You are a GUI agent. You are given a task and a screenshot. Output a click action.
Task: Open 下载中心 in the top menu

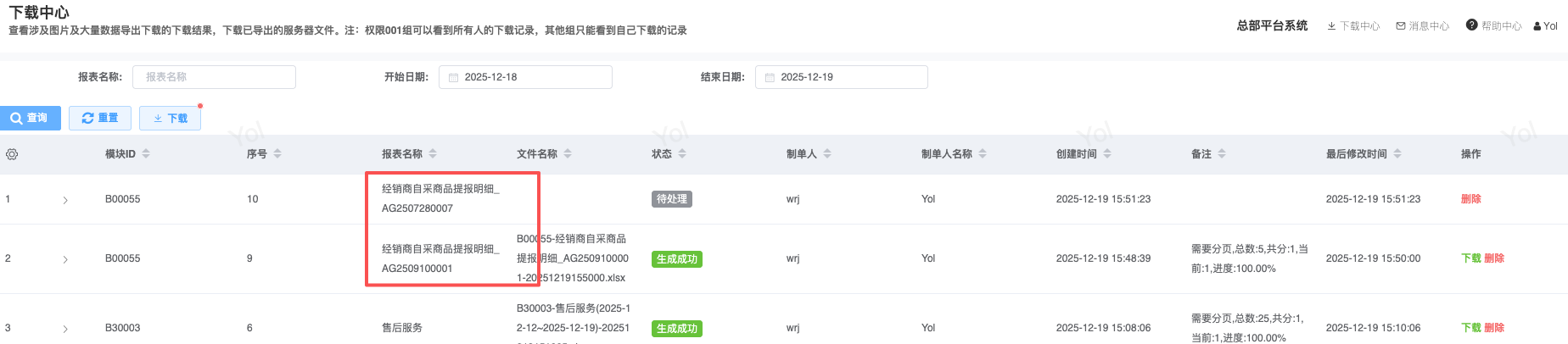pyautogui.click(x=1353, y=26)
